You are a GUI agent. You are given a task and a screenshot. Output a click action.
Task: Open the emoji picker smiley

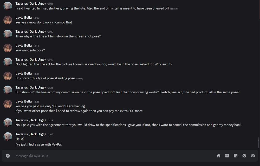[x=244, y=156]
